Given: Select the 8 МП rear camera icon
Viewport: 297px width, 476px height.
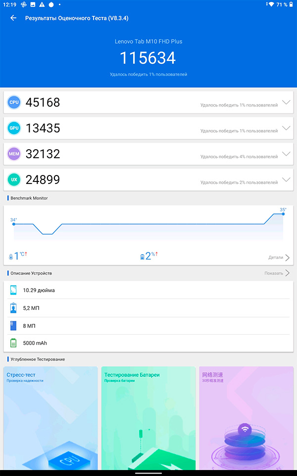Looking at the screenshot, I should click(x=13, y=326).
